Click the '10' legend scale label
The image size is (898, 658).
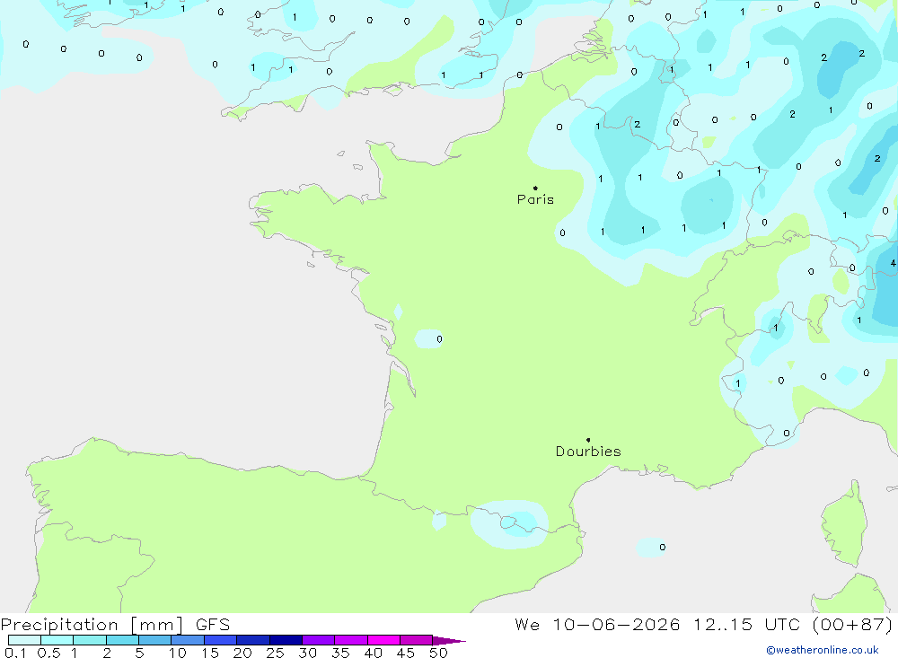[178, 653]
